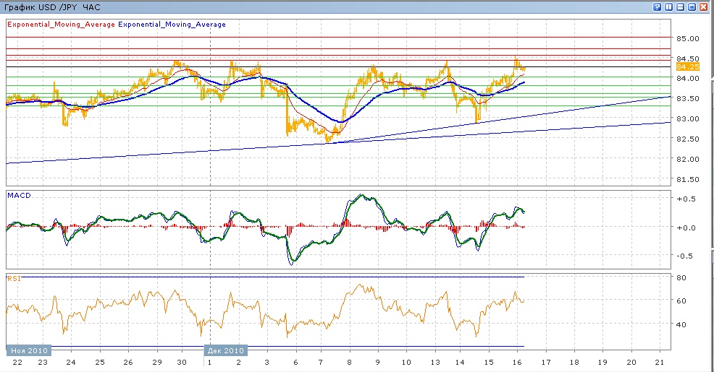Image resolution: width=714 pixels, height=372 pixels.
Task: Click the 82.00 price axis label
Action: (x=687, y=159)
